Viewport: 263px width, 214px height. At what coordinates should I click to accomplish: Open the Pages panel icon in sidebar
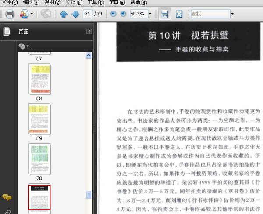pyautogui.click(x=7, y=32)
